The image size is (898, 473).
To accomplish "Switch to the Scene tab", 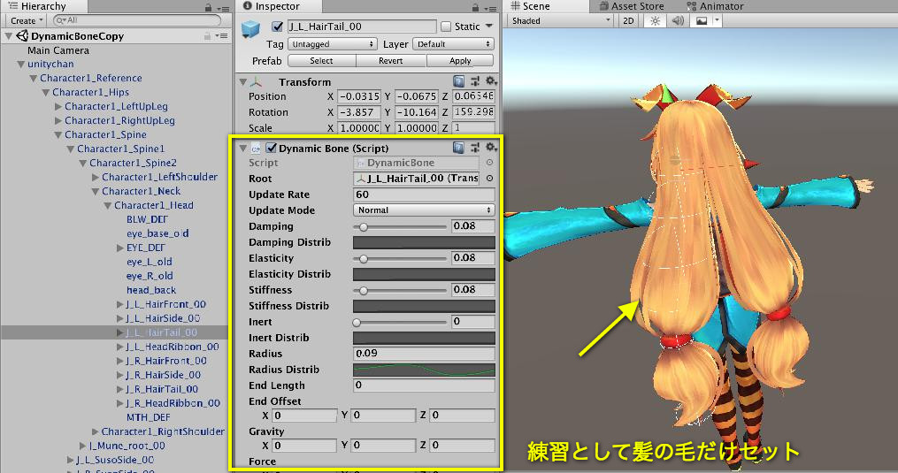I will point(537,6).
